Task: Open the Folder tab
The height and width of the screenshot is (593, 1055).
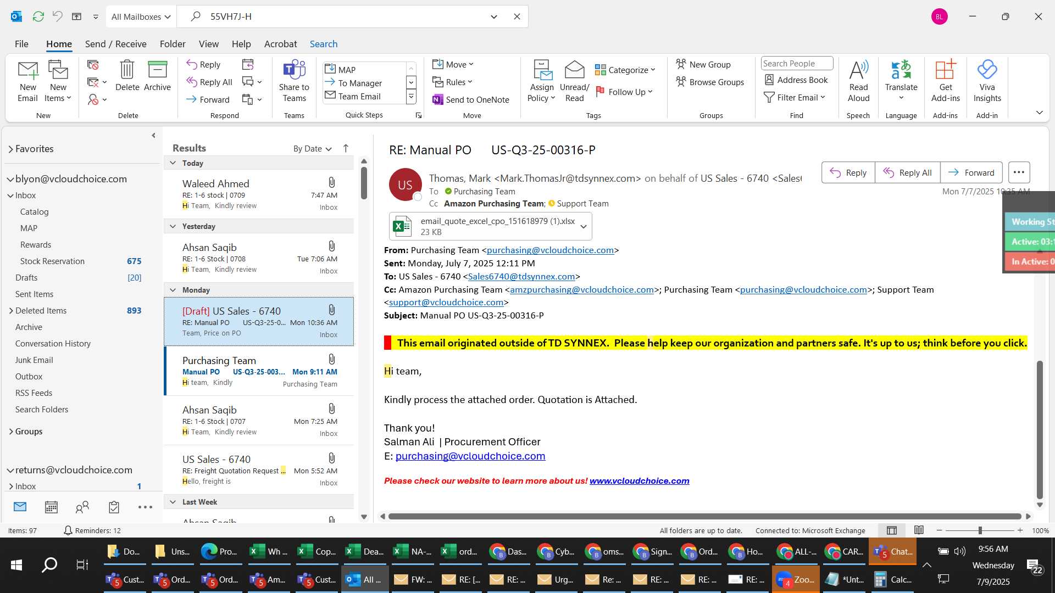Action: (x=173, y=44)
